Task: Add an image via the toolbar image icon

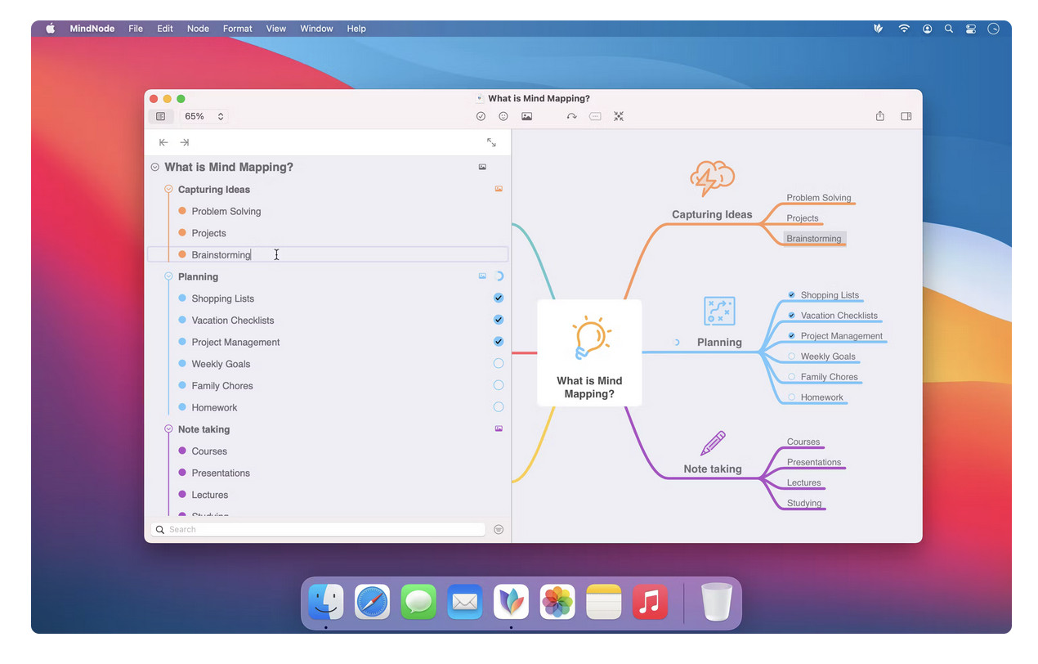Action: pos(527,116)
